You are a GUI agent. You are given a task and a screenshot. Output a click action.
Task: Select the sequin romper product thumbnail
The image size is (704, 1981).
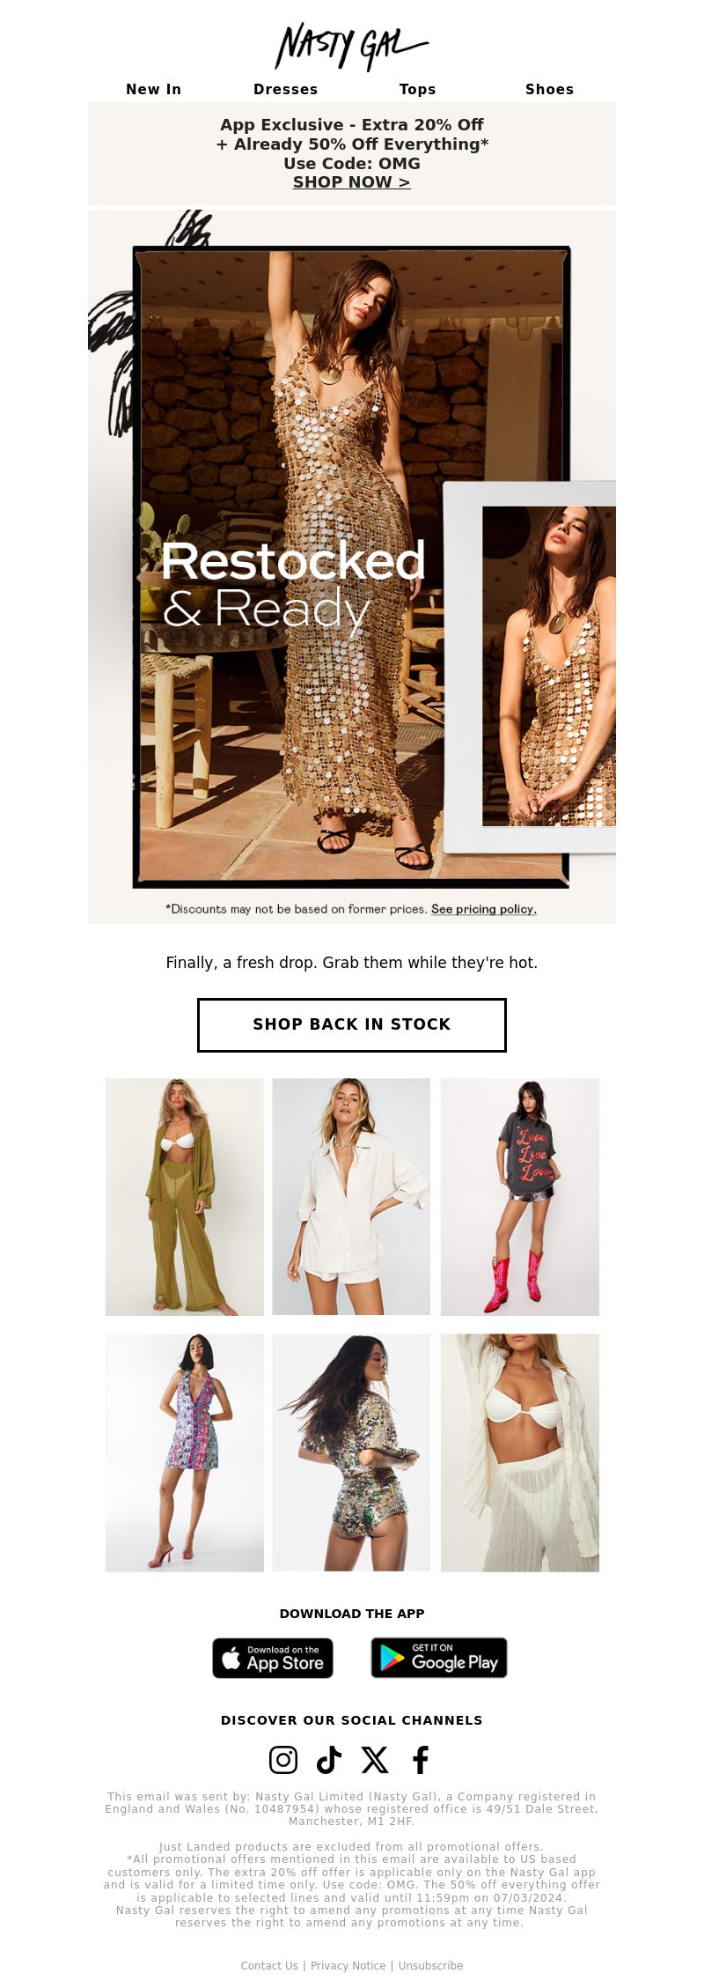coord(351,1452)
